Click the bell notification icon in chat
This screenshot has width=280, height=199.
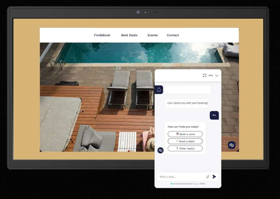[x=159, y=90]
